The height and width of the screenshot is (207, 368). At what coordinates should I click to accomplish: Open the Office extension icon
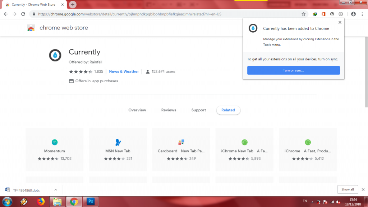pyautogui.click(x=323, y=14)
